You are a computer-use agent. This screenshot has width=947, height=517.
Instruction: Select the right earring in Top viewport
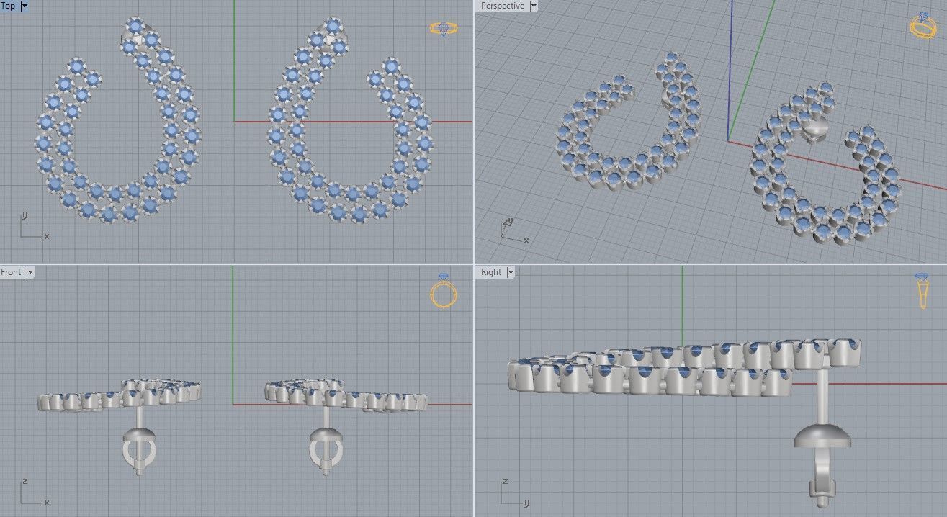pos(349,121)
